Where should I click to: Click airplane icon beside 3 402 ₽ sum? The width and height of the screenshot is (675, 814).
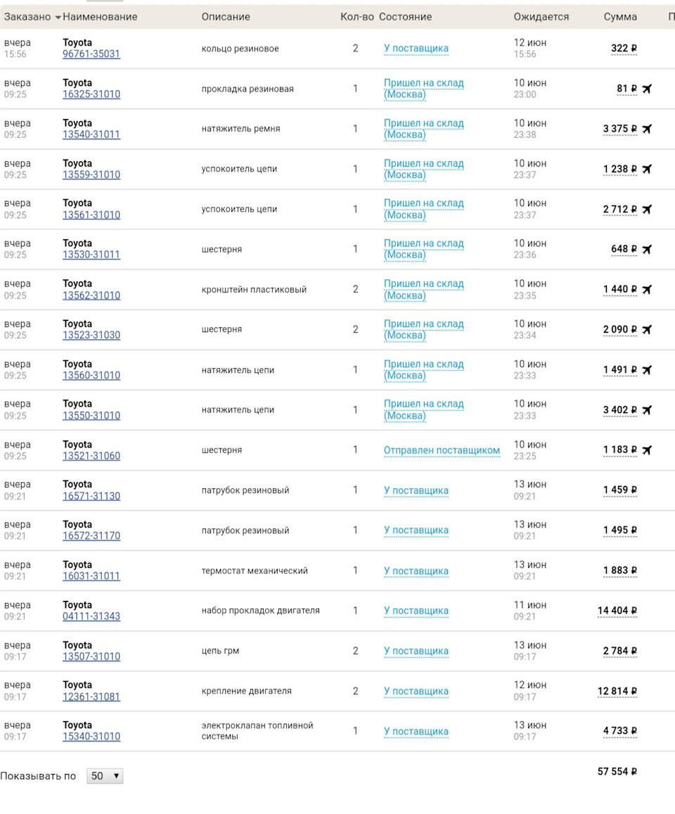[647, 409]
